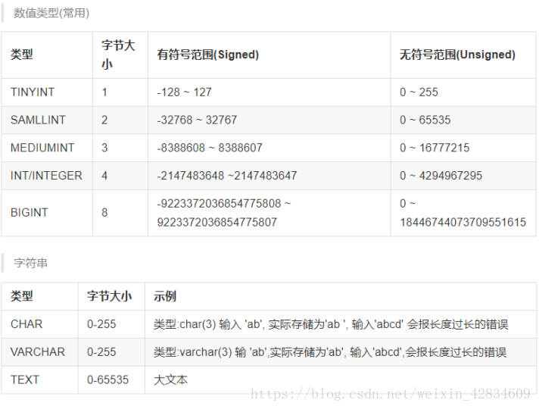Select the SAMLLINT cell

point(47,120)
